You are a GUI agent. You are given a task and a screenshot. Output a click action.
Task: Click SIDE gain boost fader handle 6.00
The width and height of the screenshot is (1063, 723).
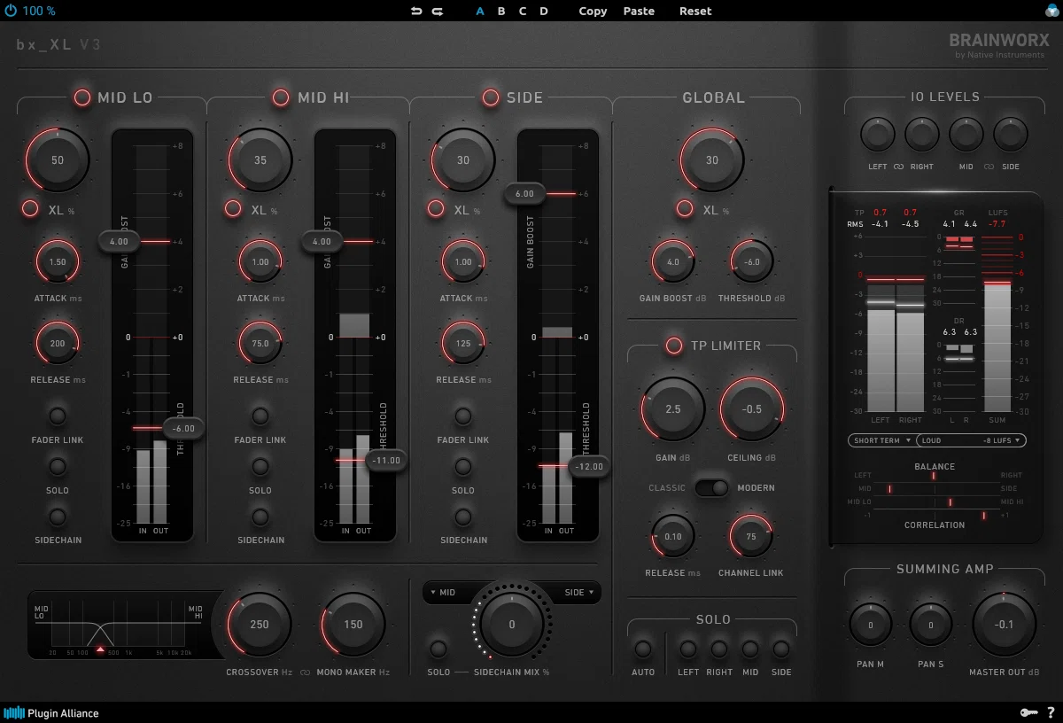pos(524,193)
